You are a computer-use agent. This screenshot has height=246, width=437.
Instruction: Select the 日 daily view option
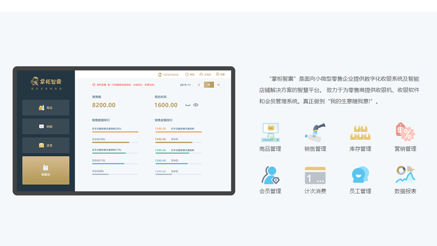199,85
